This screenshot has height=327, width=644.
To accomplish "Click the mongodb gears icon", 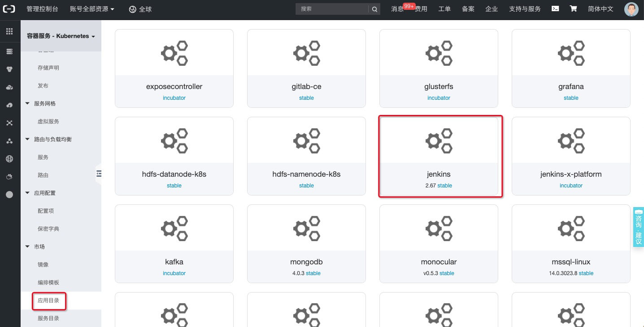I will pos(306,229).
